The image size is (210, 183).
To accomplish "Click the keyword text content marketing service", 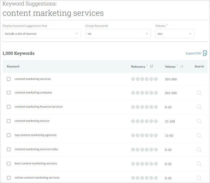I will (32, 121).
